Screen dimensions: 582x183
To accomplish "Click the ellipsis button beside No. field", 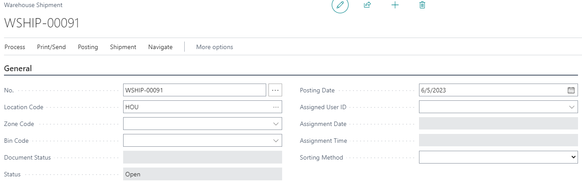I will coord(275,90).
